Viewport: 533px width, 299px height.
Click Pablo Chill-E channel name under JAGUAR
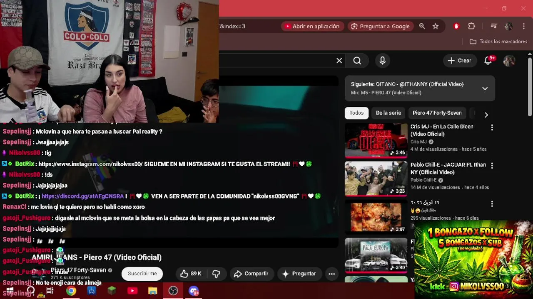(x=423, y=180)
